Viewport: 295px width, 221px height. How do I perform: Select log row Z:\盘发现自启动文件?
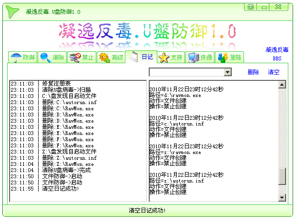click(78, 152)
